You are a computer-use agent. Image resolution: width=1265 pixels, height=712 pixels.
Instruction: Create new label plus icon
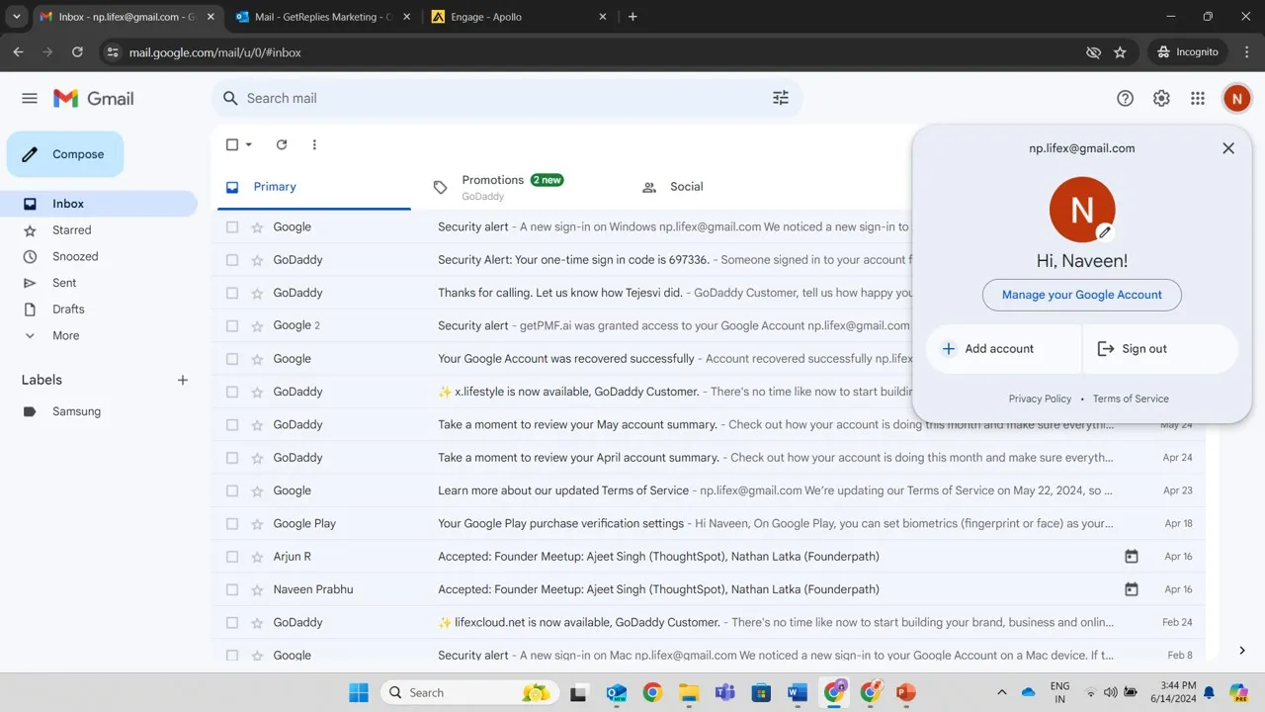(183, 380)
